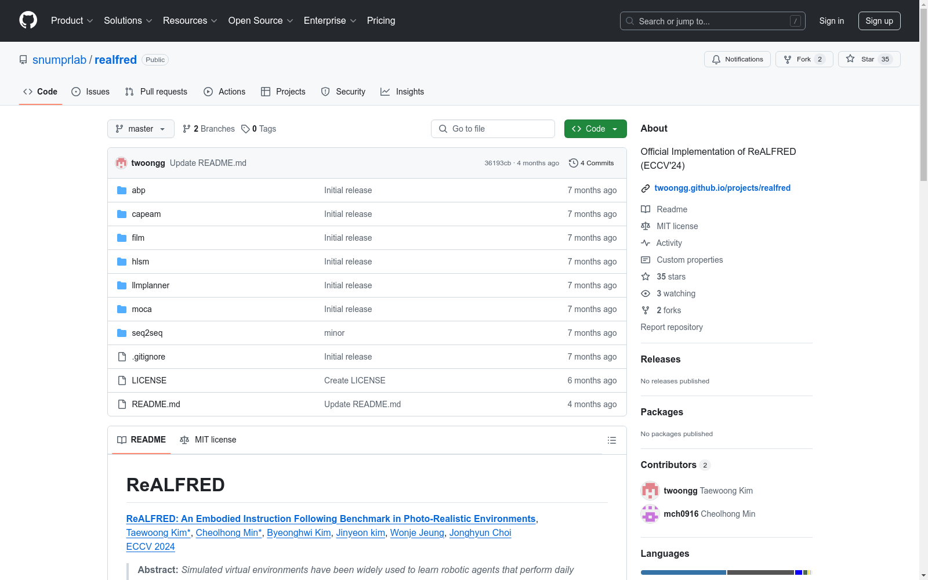Image resolution: width=928 pixels, height=580 pixels.
Task: Select the README tab above the readme
Action: [142, 440]
